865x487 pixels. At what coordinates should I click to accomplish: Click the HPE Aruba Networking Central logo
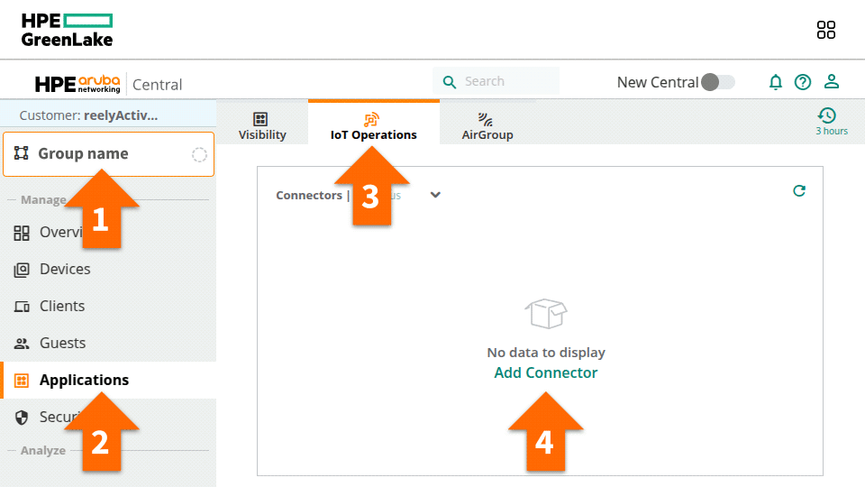[108, 84]
